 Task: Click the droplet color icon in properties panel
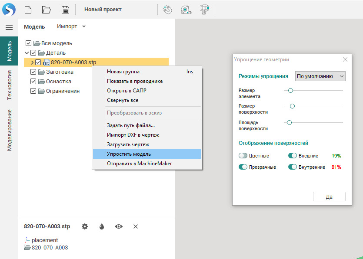pyautogui.click(x=102, y=226)
